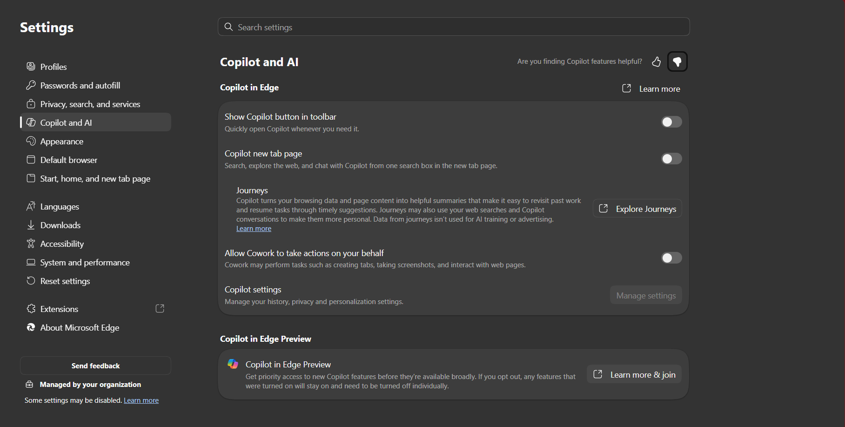Click the Downloads arrow icon

click(x=31, y=225)
